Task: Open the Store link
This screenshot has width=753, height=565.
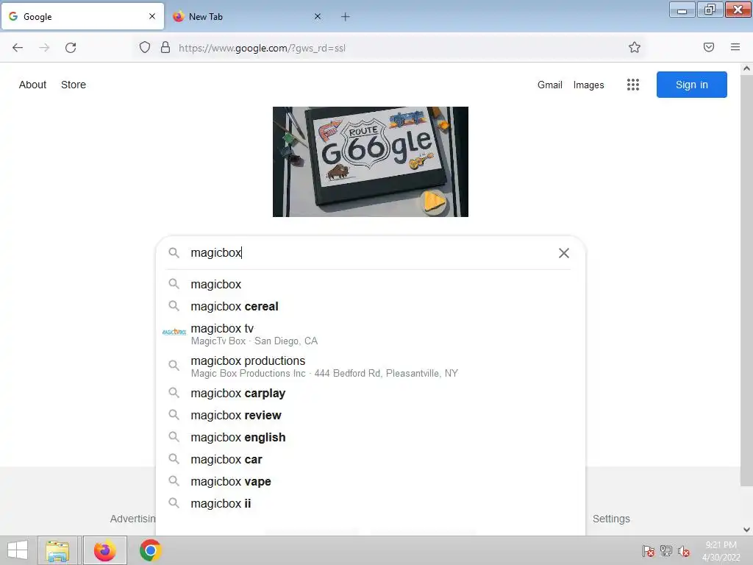Action: pyautogui.click(x=74, y=85)
